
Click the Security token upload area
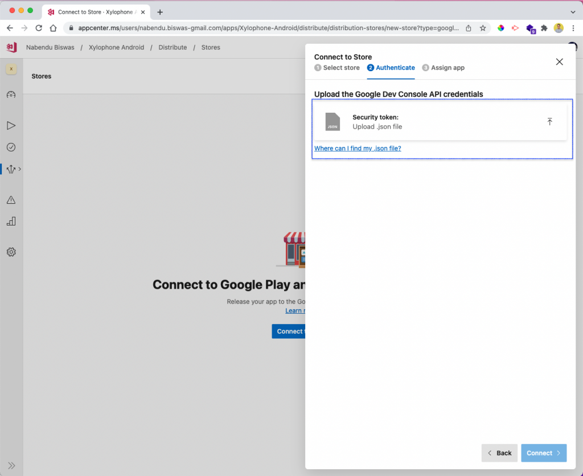[440, 122]
